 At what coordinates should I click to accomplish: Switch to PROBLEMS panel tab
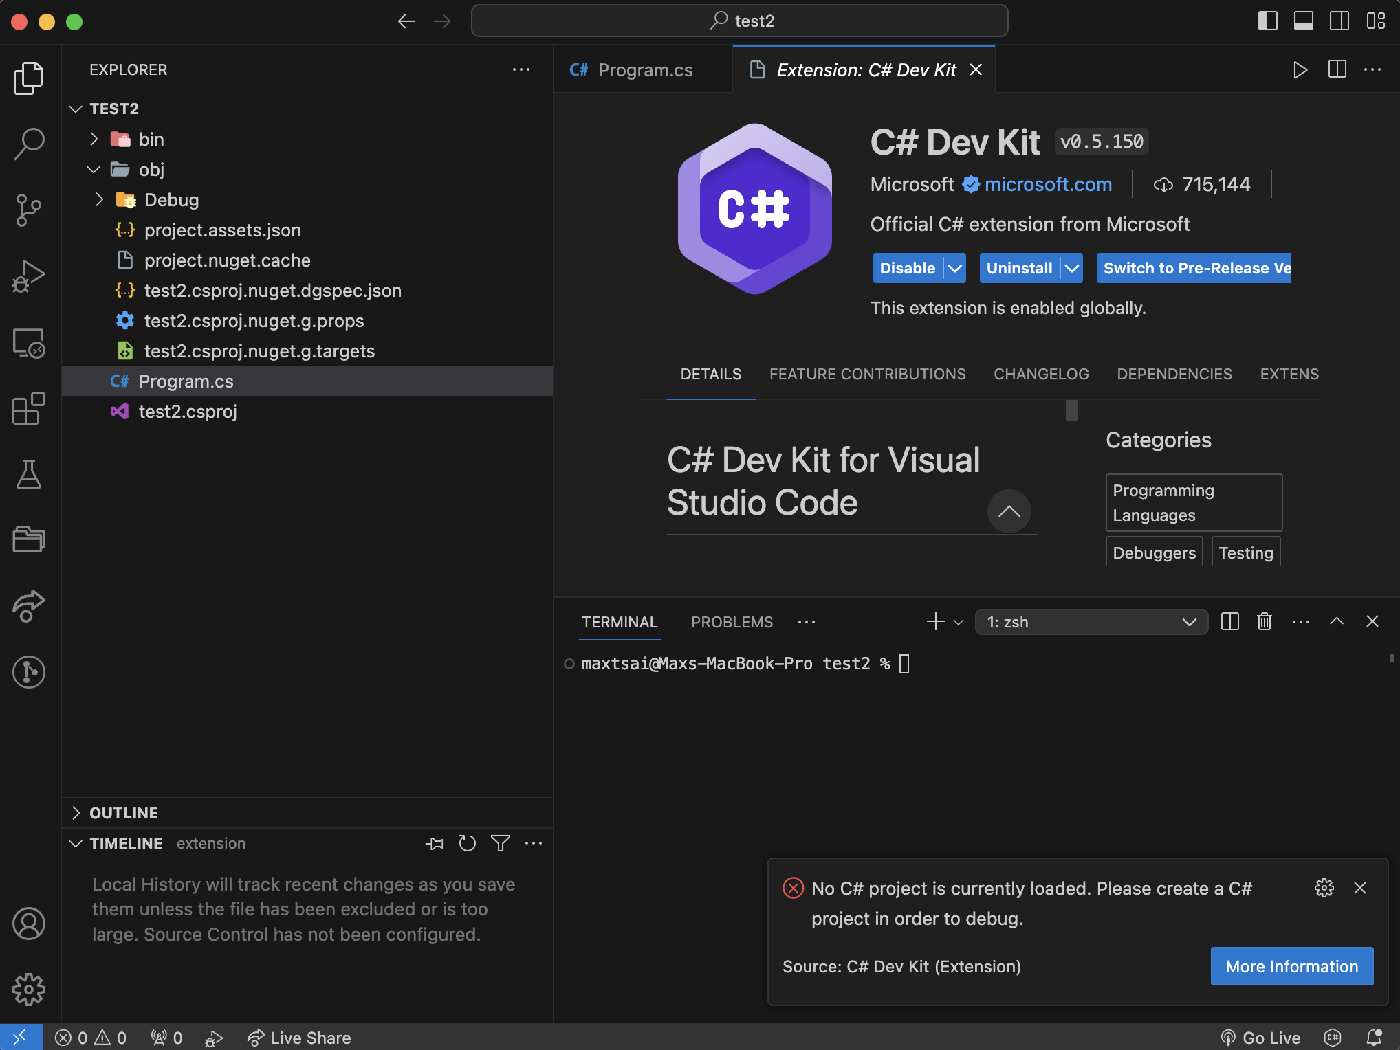[732, 622]
